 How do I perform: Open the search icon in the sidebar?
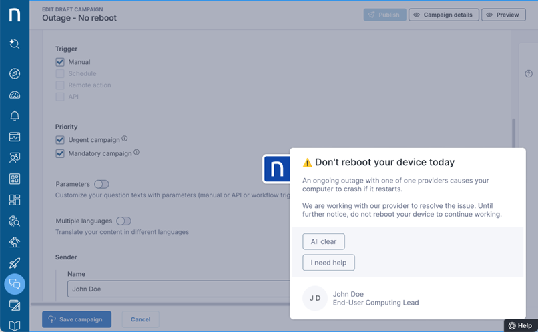(x=14, y=44)
